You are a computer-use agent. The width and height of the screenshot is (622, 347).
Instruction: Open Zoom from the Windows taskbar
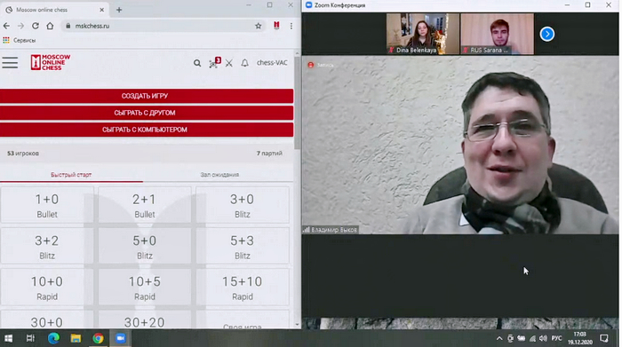(120, 338)
